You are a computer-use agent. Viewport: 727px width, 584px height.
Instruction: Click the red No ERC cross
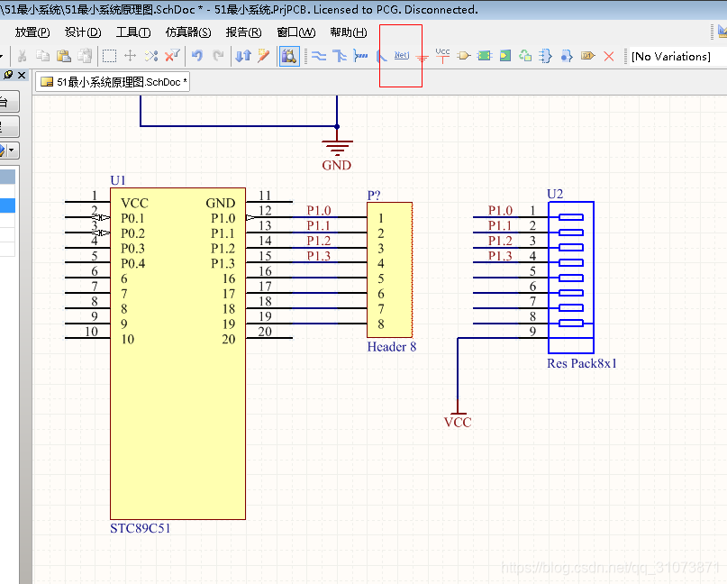[x=609, y=56]
